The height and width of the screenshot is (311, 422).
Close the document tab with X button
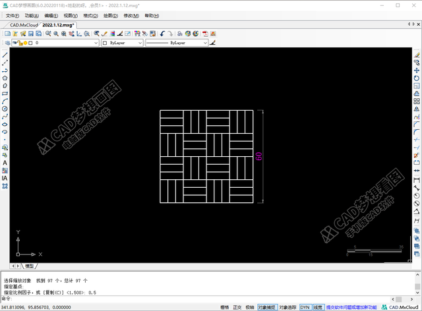tap(419, 24)
